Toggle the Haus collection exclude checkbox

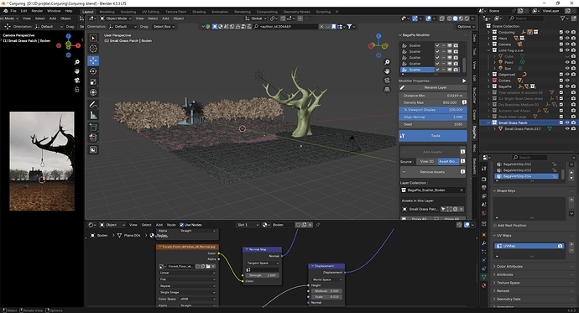(561, 38)
